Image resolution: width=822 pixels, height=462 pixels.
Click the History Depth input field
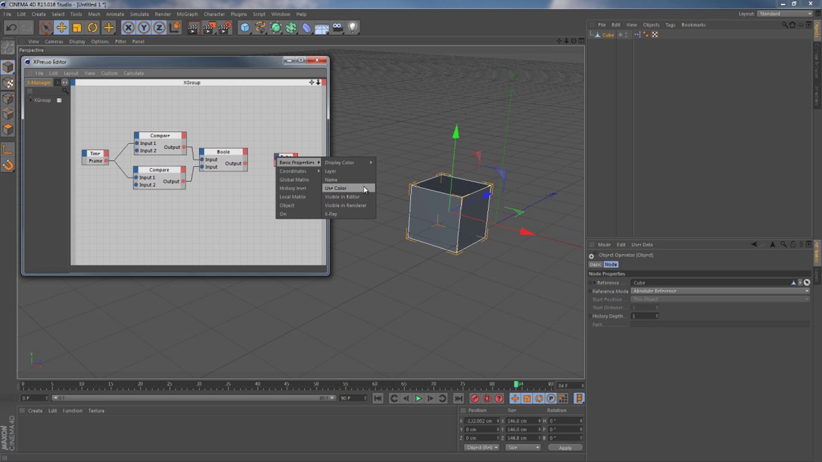[x=645, y=316]
